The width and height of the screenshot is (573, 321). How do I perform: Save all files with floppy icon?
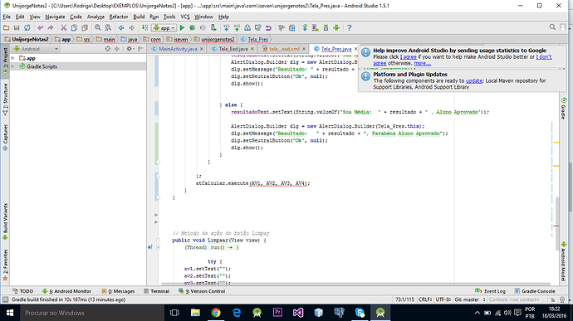[x=17, y=27]
